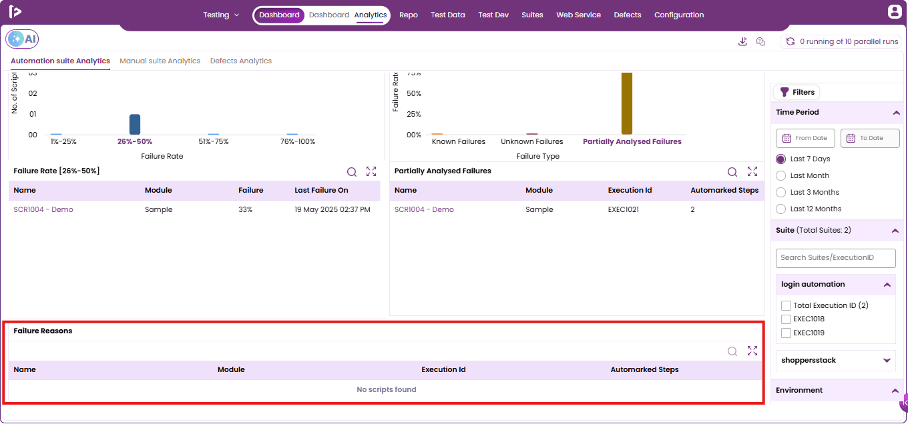
Task: Maximize the Partially Analysed Failures table
Action: [752, 171]
